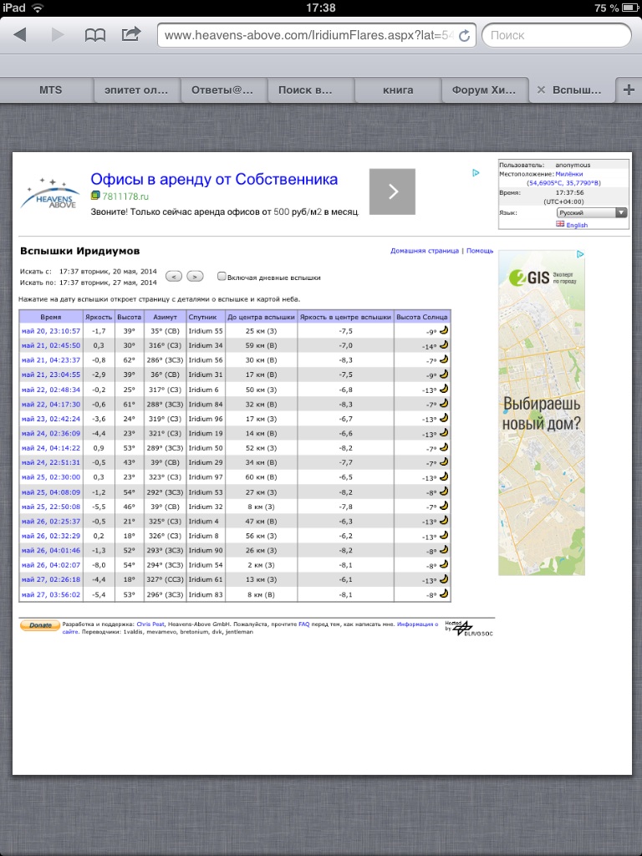Open a new tab with the plus icon

coord(628,89)
